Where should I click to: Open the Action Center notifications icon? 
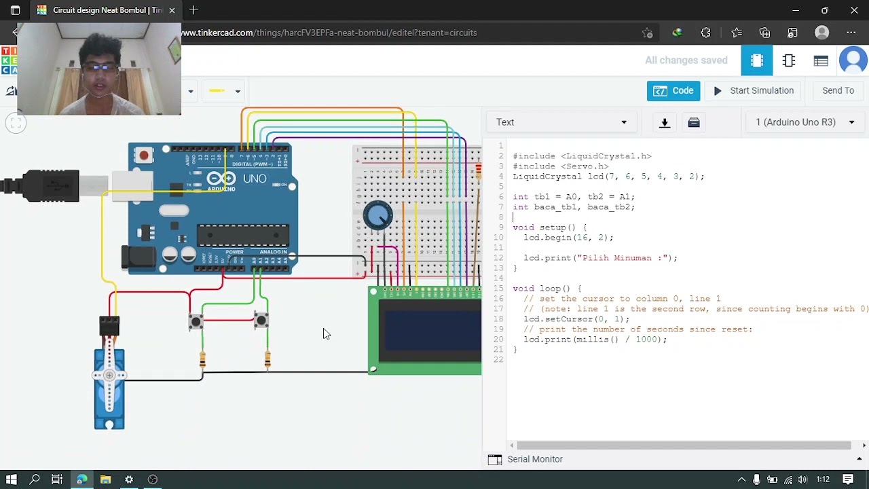point(848,479)
